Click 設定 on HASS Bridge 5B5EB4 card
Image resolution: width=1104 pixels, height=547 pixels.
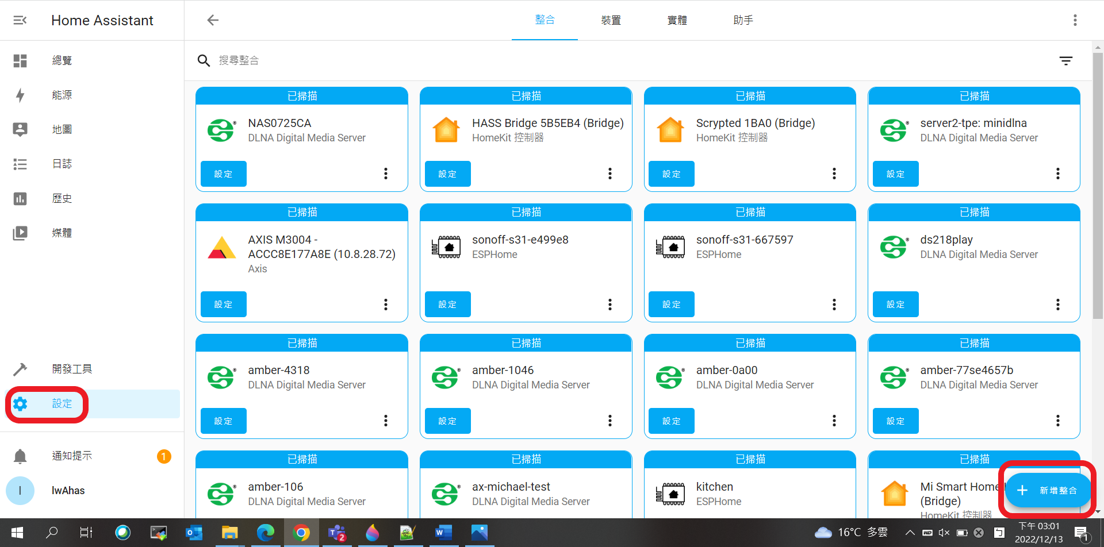448,174
